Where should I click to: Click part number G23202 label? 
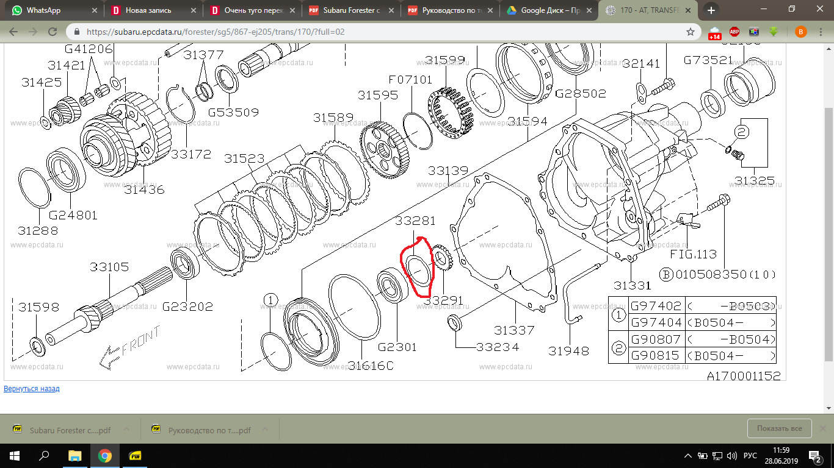coord(187,307)
